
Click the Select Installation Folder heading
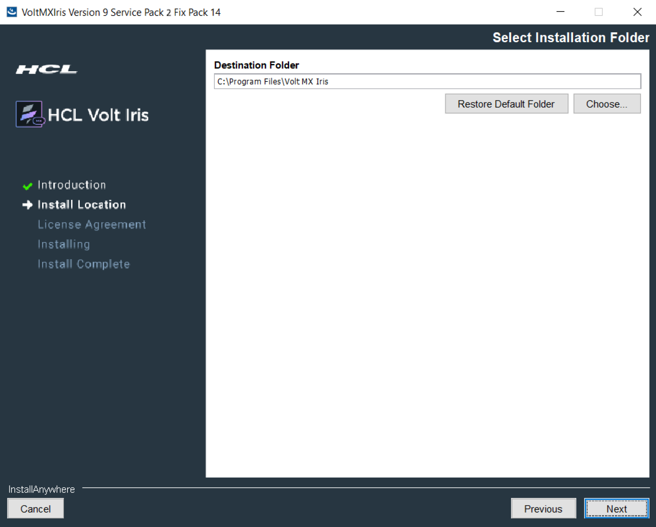point(571,38)
